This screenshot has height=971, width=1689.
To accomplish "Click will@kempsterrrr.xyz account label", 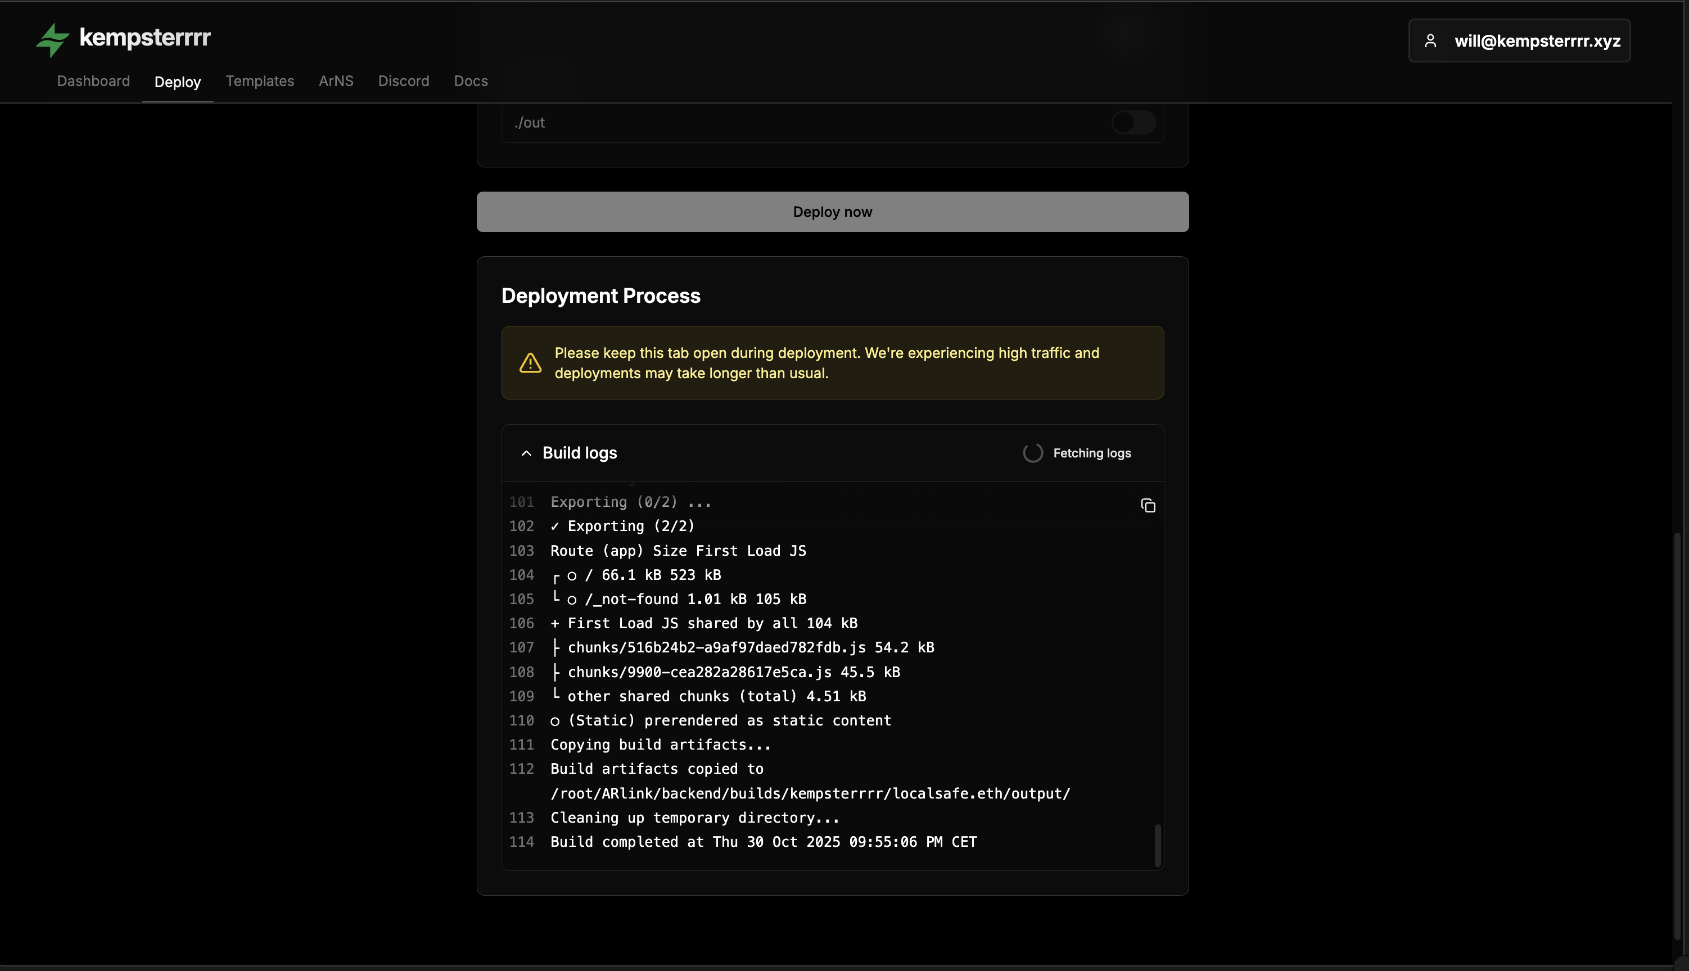I will (1538, 40).
